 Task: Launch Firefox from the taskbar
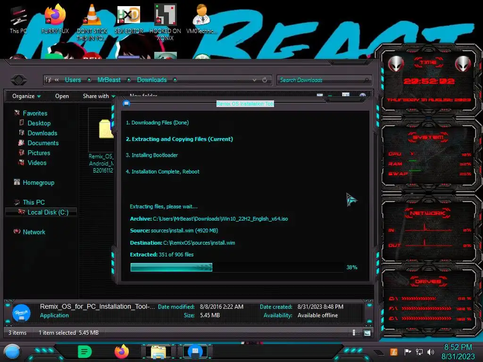[122, 352]
